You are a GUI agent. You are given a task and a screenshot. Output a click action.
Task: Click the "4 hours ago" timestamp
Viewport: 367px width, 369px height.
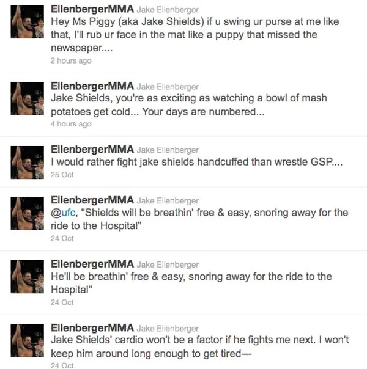pyautogui.click(x=70, y=124)
